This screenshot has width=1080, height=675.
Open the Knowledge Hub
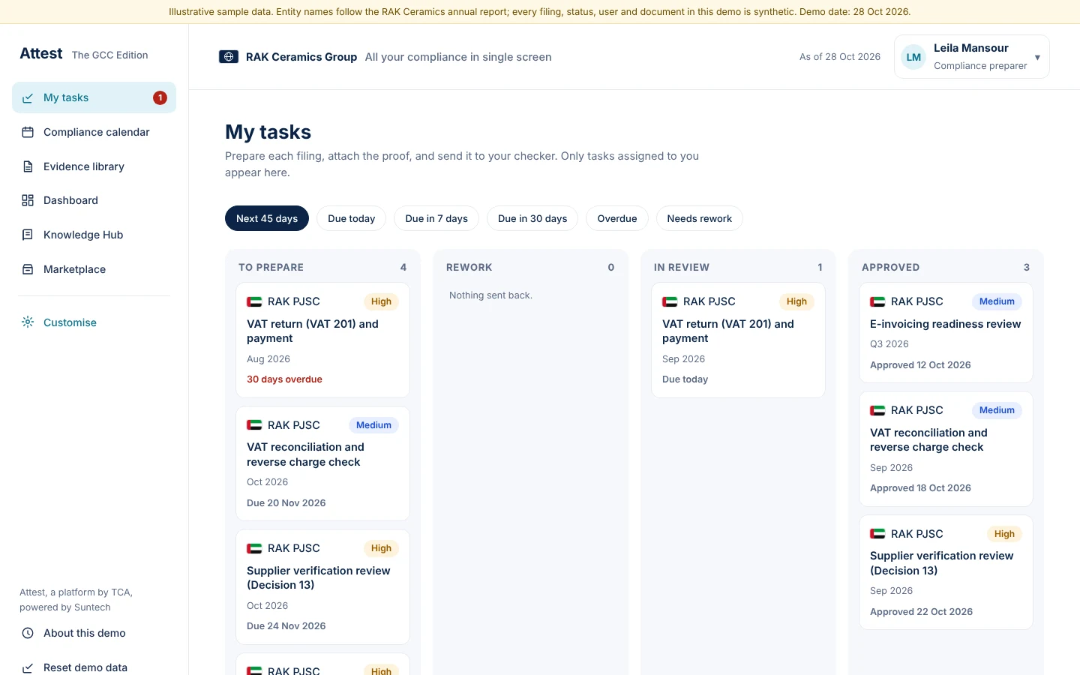point(94,235)
